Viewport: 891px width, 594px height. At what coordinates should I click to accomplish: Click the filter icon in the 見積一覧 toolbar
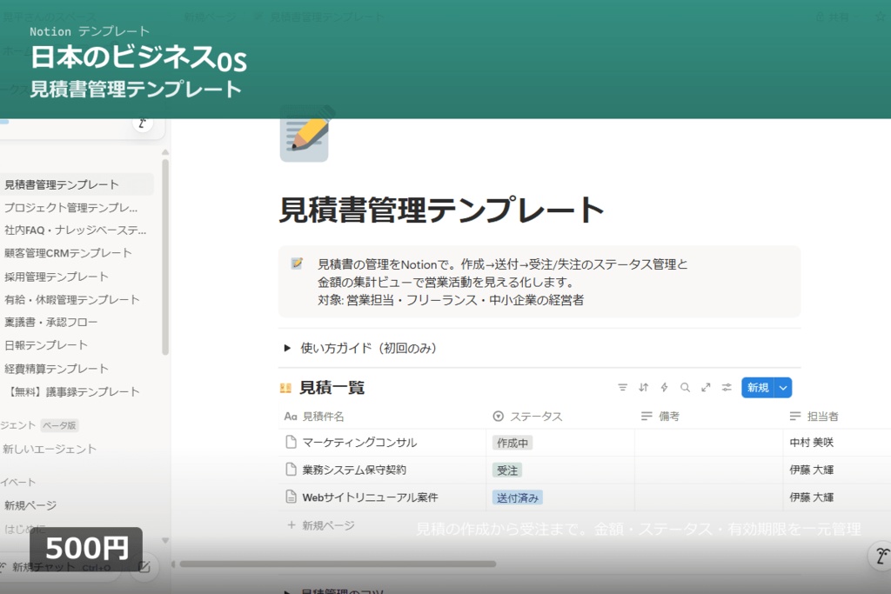point(623,387)
